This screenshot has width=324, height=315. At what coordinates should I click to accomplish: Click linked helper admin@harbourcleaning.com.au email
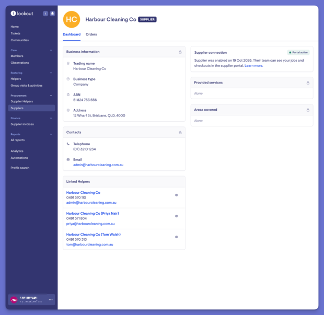(x=91, y=203)
